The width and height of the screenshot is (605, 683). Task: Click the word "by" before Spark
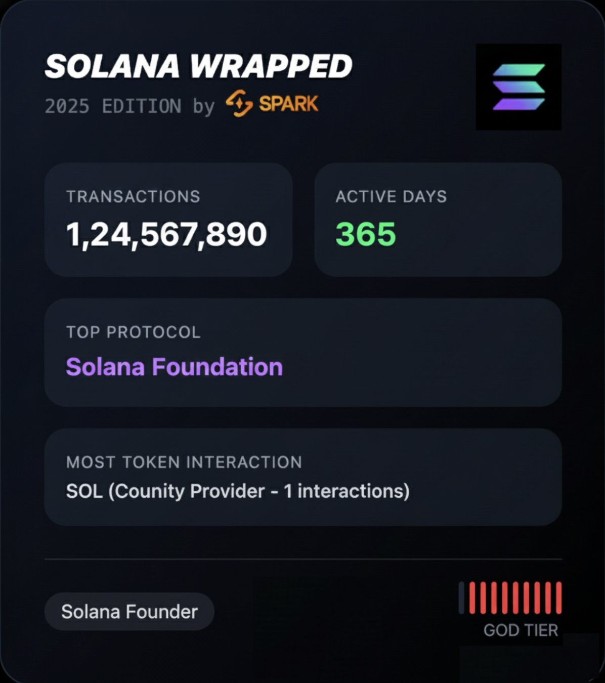click(x=203, y=106)
